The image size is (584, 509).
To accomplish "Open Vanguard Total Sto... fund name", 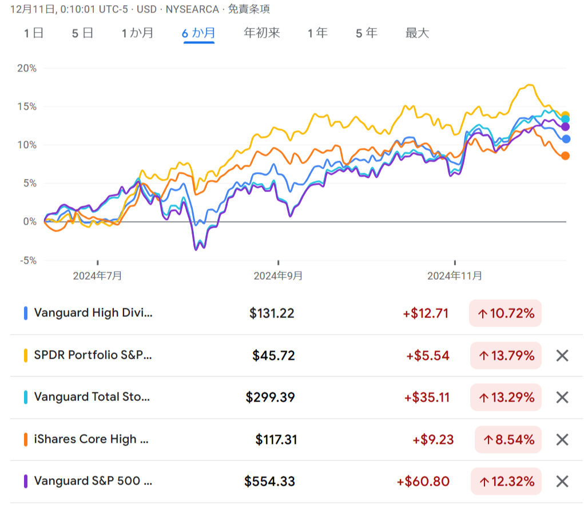I will pyautogui.click(x=92, y=397).
